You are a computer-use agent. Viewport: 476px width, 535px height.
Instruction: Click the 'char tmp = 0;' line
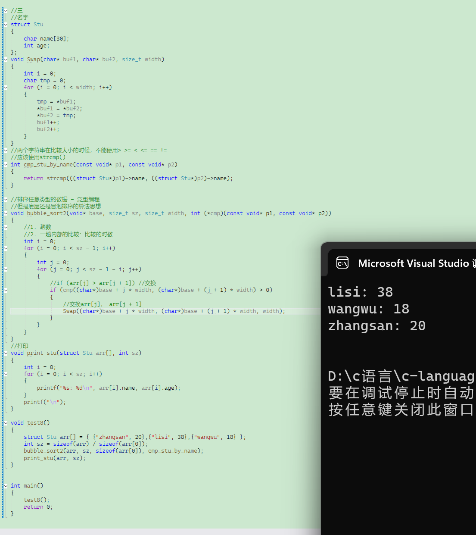click(x=45, y=81)
